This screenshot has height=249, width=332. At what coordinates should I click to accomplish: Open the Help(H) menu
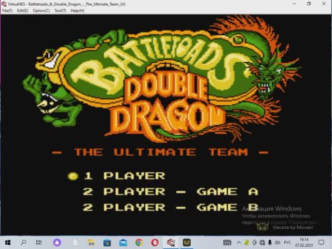(x=77, y=10)
